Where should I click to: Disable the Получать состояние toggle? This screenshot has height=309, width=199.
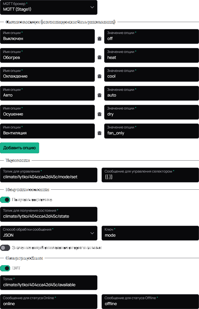(5, 200)
